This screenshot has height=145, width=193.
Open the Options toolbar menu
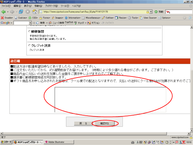click(x=164, y=18)
